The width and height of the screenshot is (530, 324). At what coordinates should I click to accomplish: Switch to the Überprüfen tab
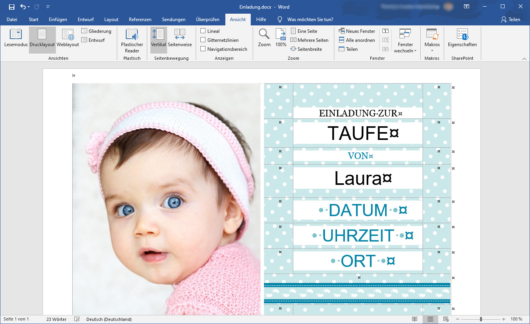[x=207, y=20]
